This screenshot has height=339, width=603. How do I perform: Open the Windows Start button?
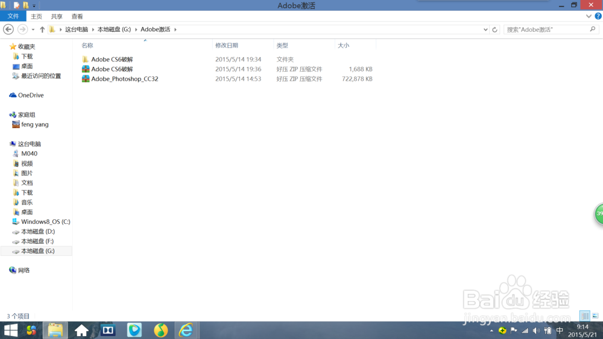(x=10, y=330)
